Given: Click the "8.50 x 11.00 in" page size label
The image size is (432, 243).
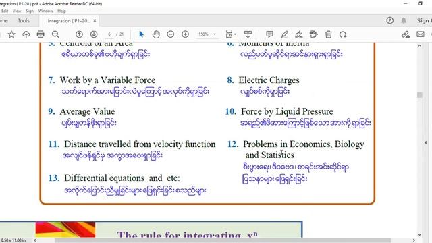Looking at the screenshot, I should click(x=13, y=240).
